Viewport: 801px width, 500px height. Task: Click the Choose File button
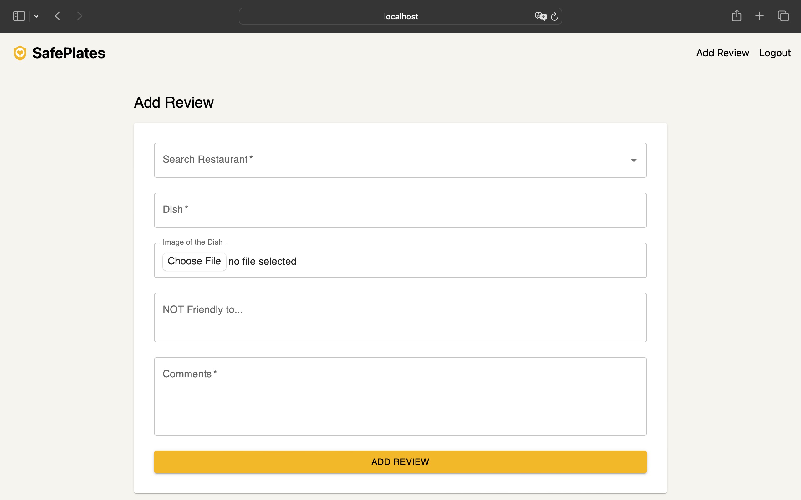click(x=194, y=261)
